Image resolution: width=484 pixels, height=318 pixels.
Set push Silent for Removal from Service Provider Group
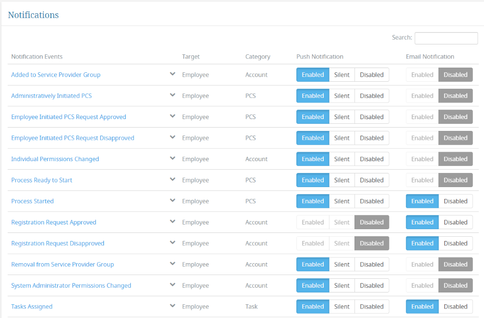(x=342, y=264)
